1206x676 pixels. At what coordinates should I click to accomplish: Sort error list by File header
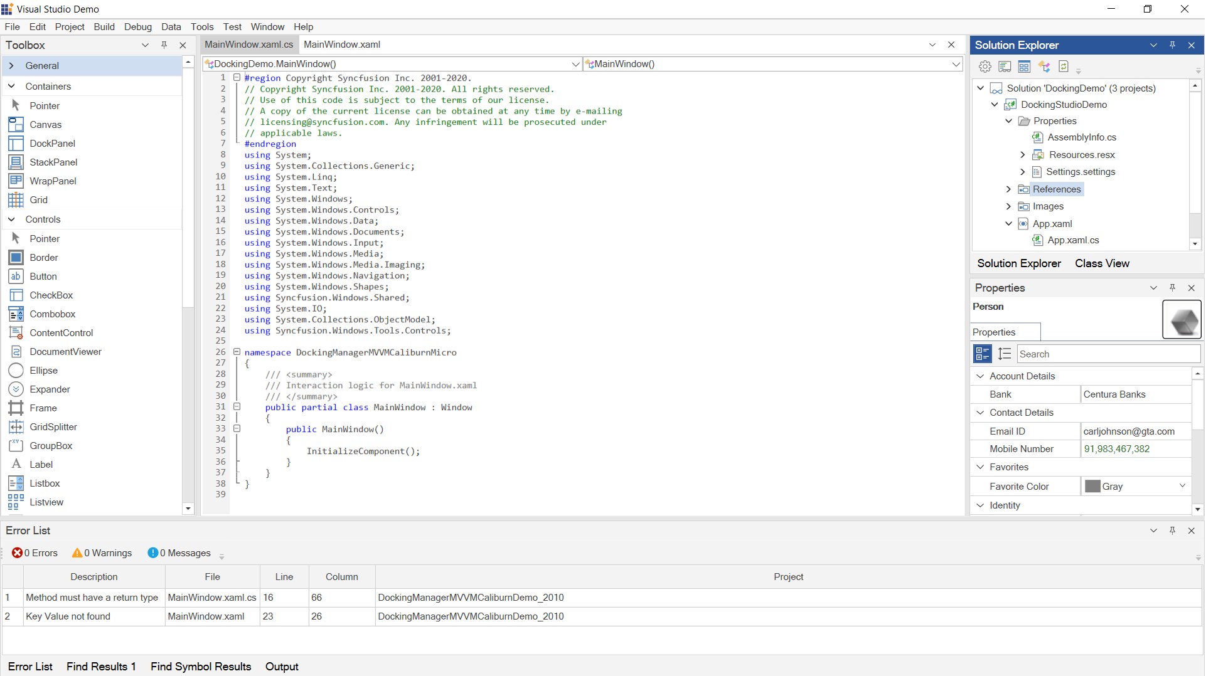click(213, 577)
